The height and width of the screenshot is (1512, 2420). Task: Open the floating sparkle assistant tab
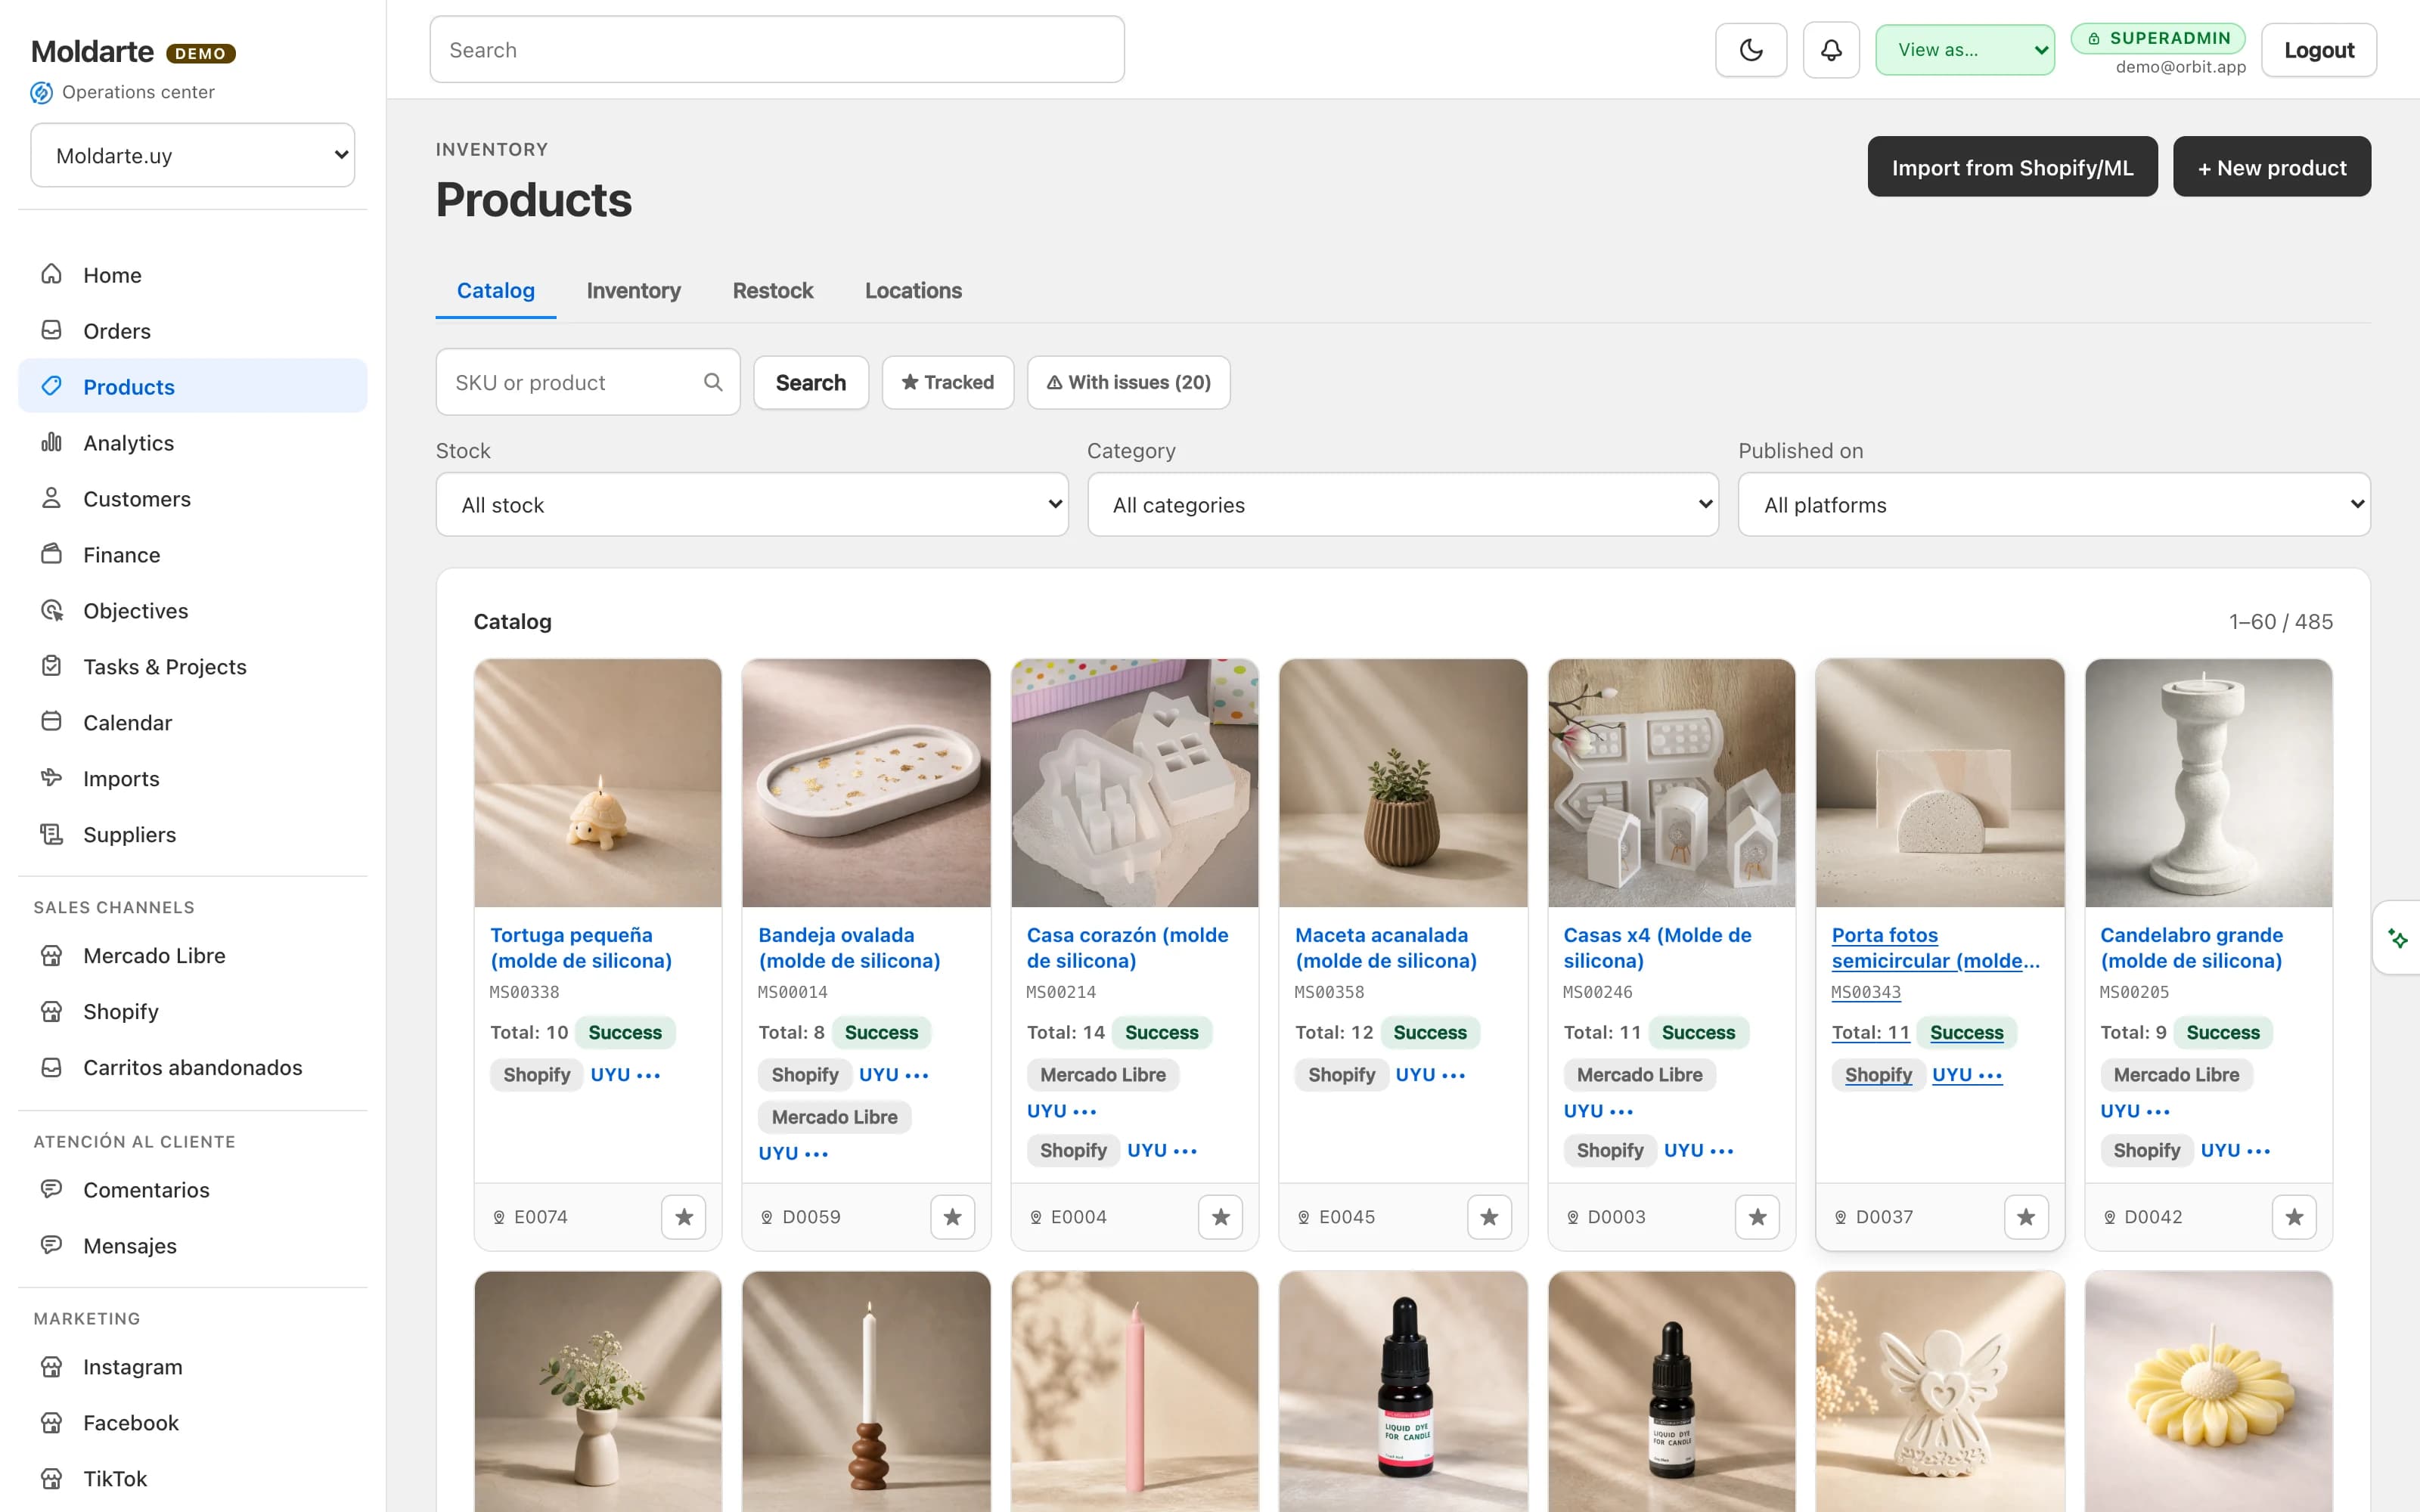pyautogui.click(x=2397, y=938)
